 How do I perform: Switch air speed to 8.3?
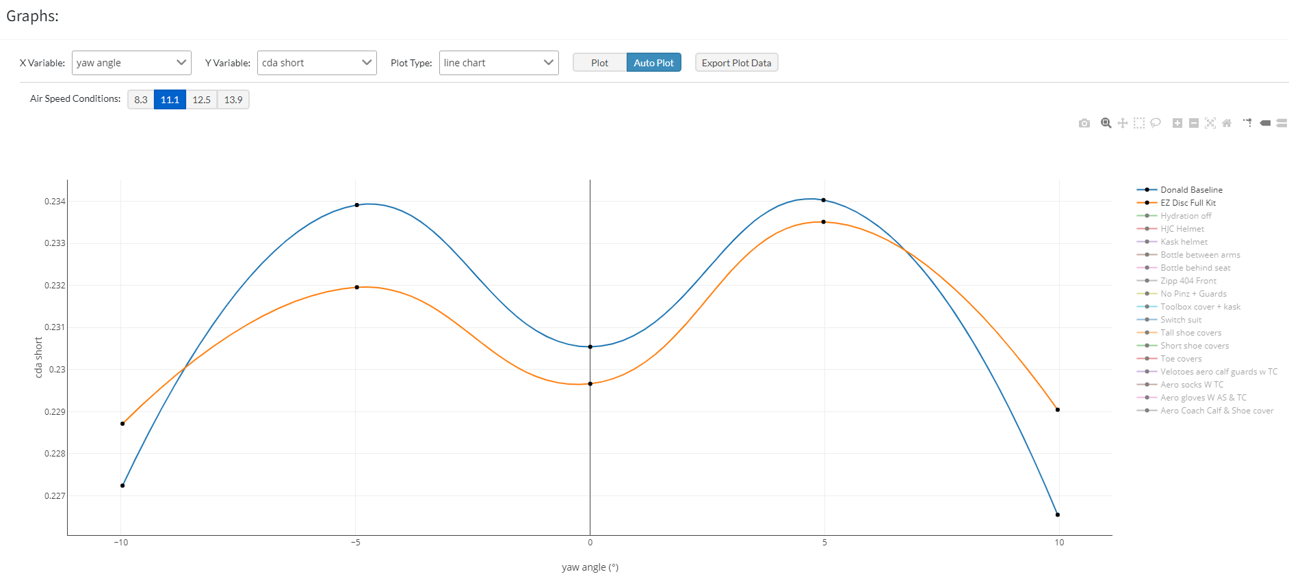tap(141, 100)
